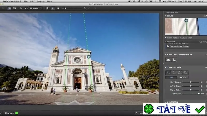
Task: Toggle the Perspective correction checkbox
Action: pos(167,68)
